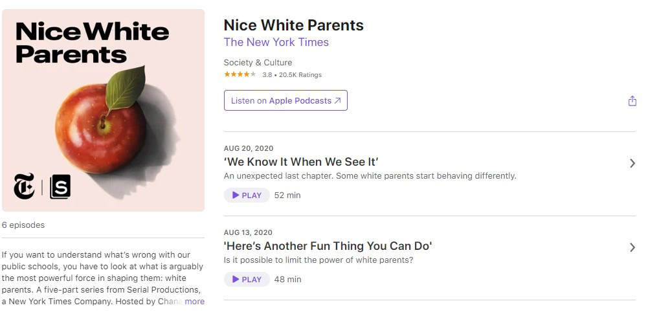Play 'We Know It When We See It' episode
Viewport: 648px width, 312px height.
(x=247, y=195)
